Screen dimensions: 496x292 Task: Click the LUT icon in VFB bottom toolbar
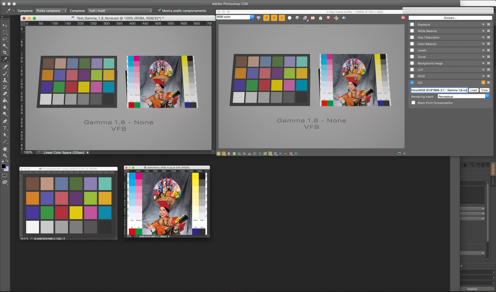coord(275,153)
